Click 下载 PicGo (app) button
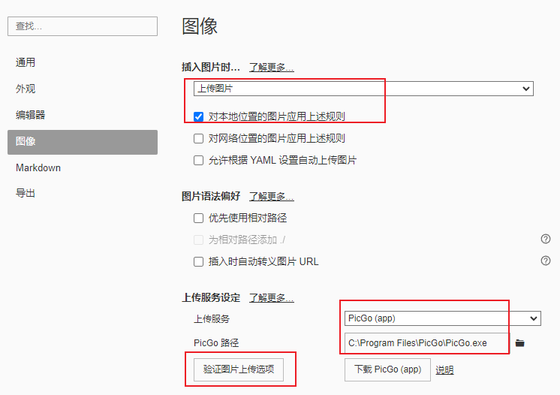Screen dimensions: 560x395 [387, 369]
